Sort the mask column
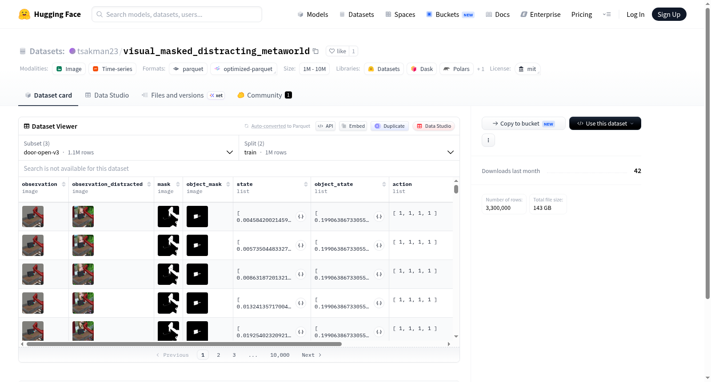711x382 pixels. [178, 184]
